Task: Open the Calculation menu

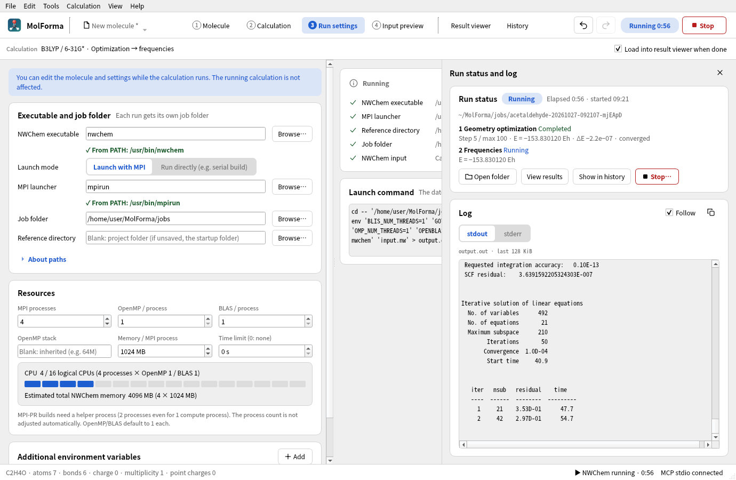Action: (83, 6)
